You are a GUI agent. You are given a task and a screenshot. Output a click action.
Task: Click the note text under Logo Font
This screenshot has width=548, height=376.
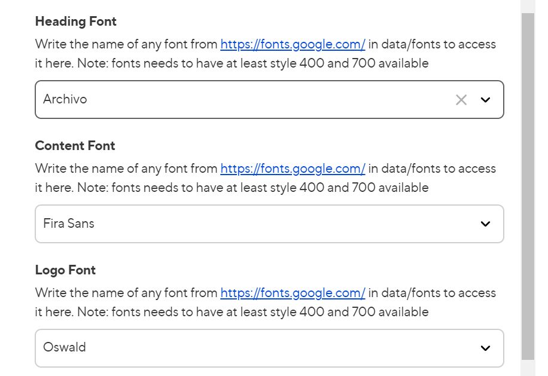tap(232, 312)
